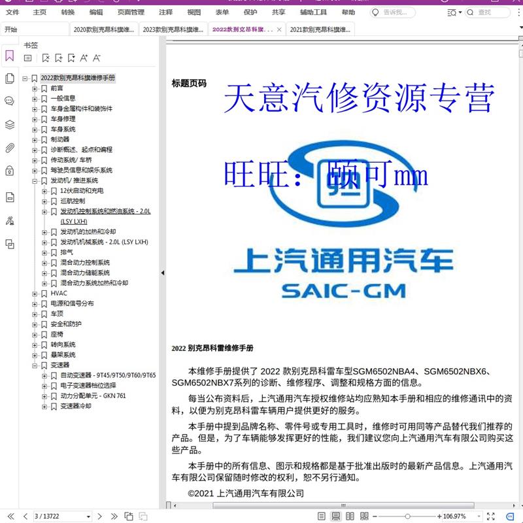Click the increase bookmark font size icon
The width and height of the screenshot is (523, 523).
84,58
